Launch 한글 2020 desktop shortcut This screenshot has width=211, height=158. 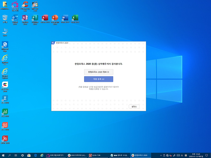(5, 99)
